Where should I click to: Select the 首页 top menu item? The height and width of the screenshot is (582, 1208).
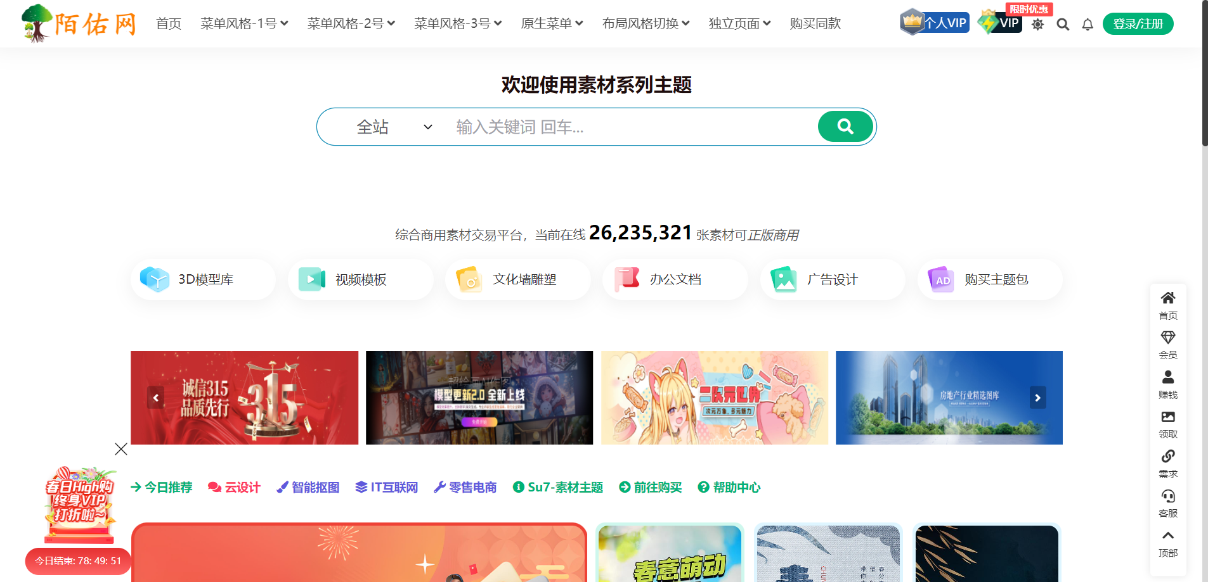pos(169,23)
